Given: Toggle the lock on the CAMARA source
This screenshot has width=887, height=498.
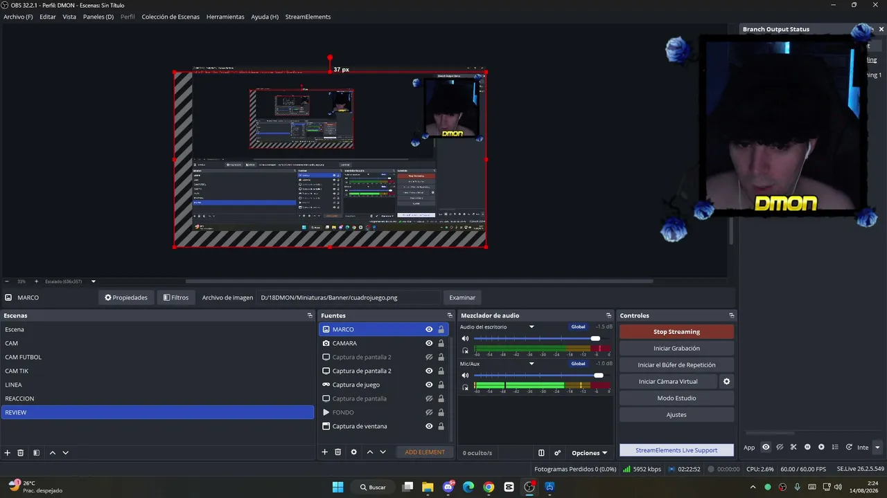Looking at the screenshot, I should point(441,343).
